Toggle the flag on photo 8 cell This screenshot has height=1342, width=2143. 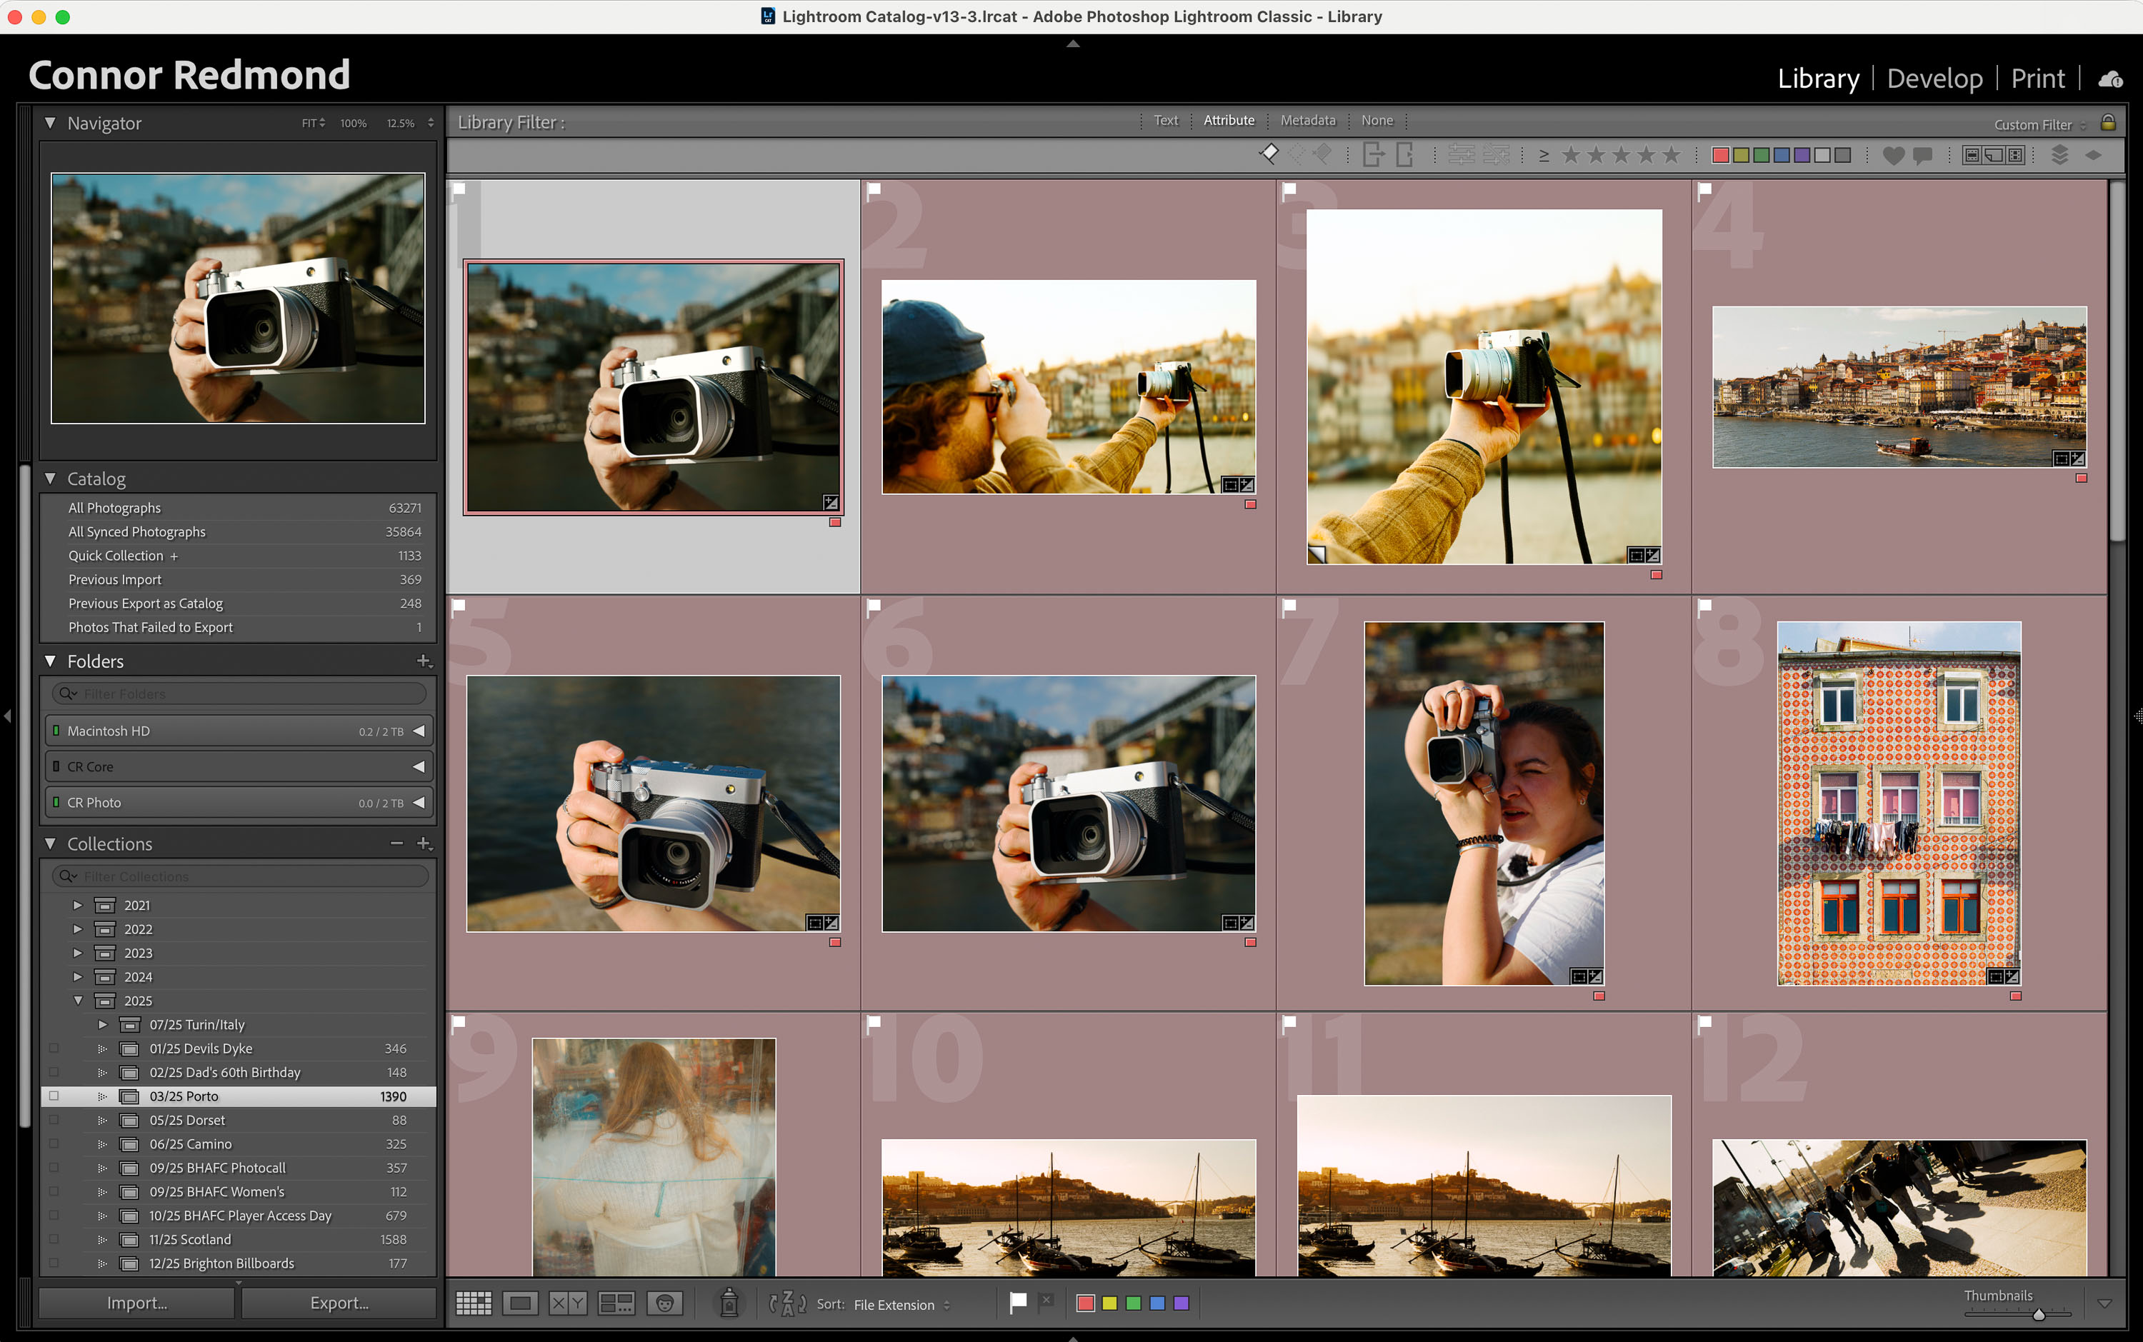click(x=1704, y=606)
